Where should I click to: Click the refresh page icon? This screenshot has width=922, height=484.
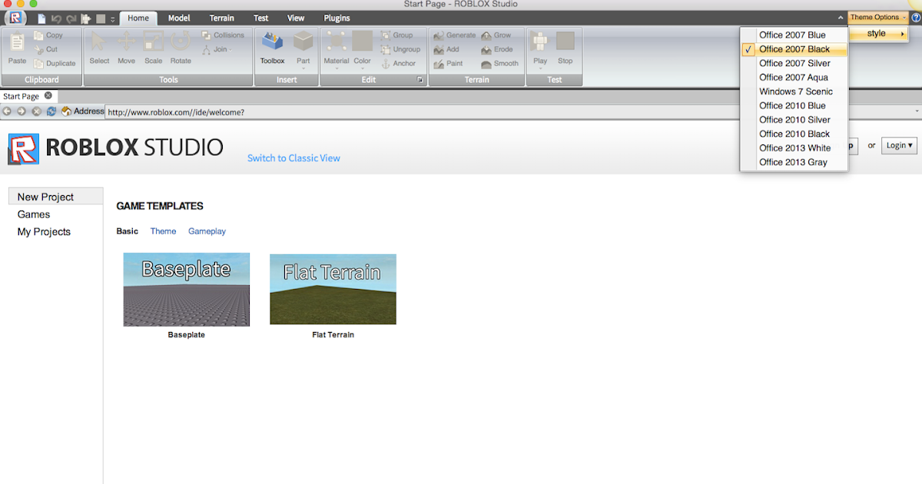point(51,111)
